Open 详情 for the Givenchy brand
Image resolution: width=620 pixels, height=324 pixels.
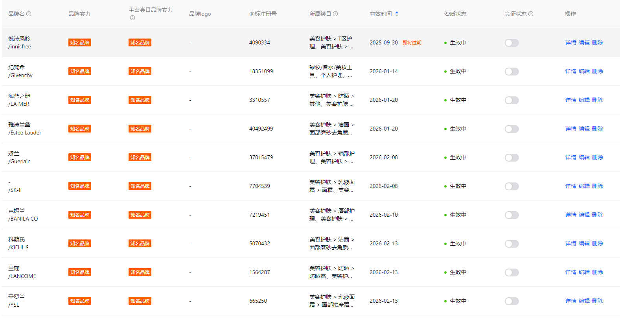570,72
